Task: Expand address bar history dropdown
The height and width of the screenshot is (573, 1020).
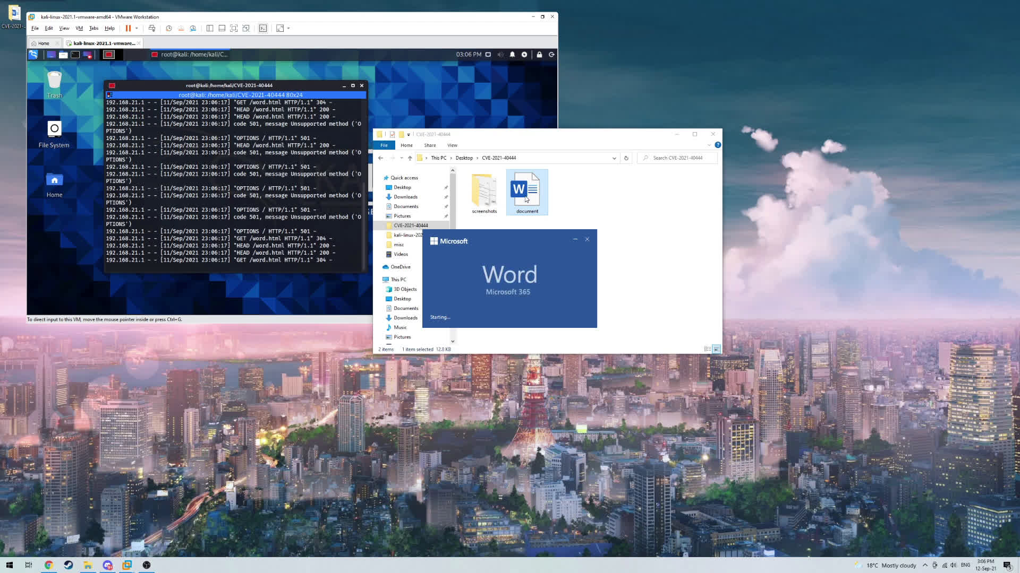Action: [614, 158]
